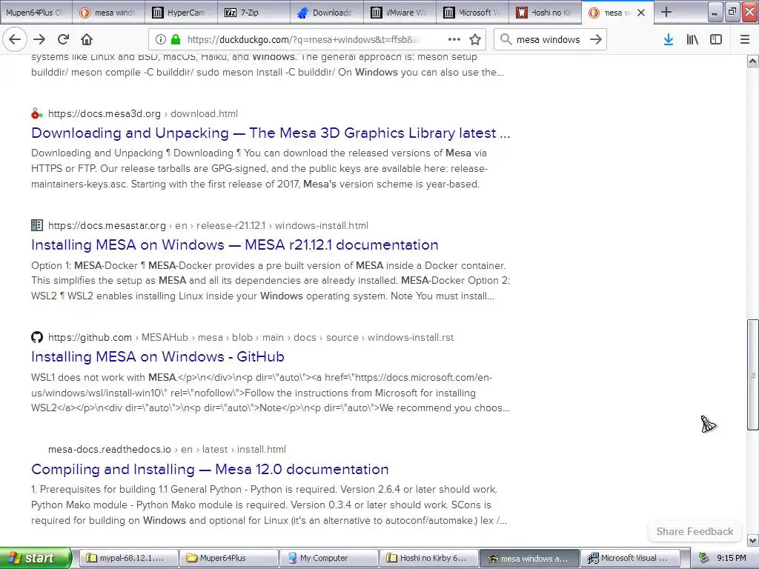Switch to Microsoft Visual taskbar item

coord(630,559)
